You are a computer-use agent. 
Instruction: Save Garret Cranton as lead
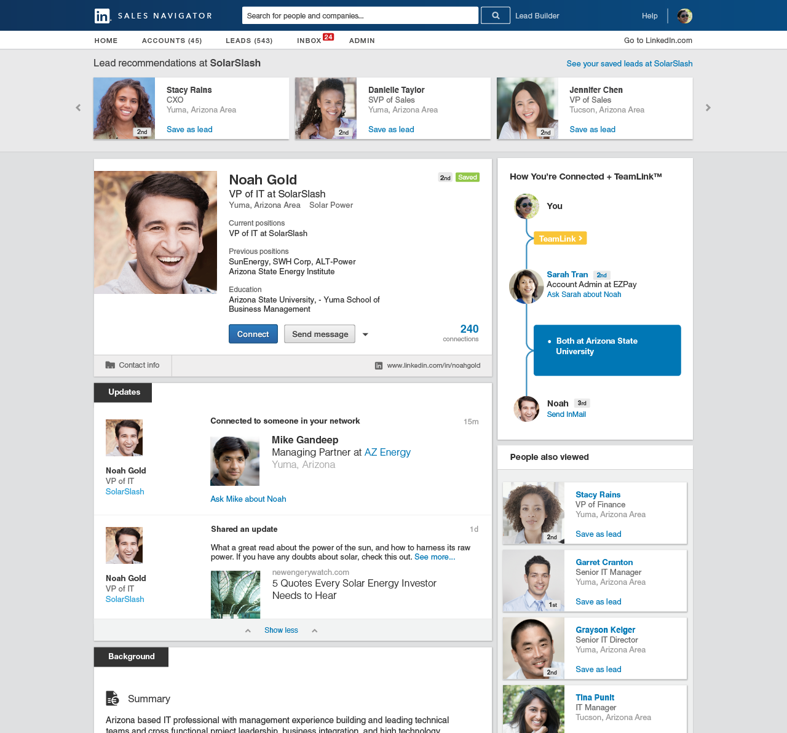[x=598, y=601]
